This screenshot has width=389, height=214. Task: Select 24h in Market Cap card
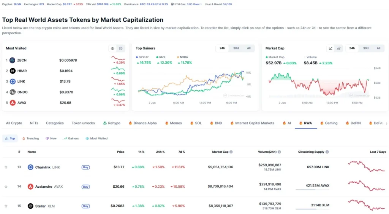pyautogui.click(x=352, y=48)
